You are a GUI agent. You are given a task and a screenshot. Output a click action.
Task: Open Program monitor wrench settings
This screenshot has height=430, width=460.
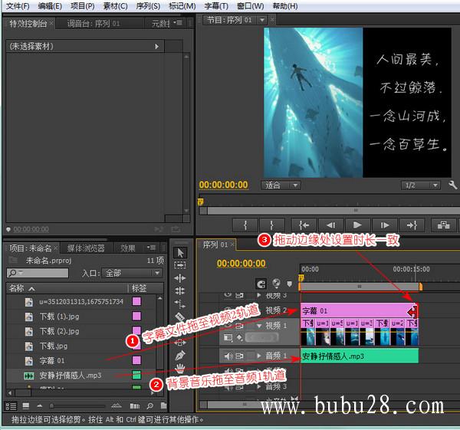click(x=452, y=185)
